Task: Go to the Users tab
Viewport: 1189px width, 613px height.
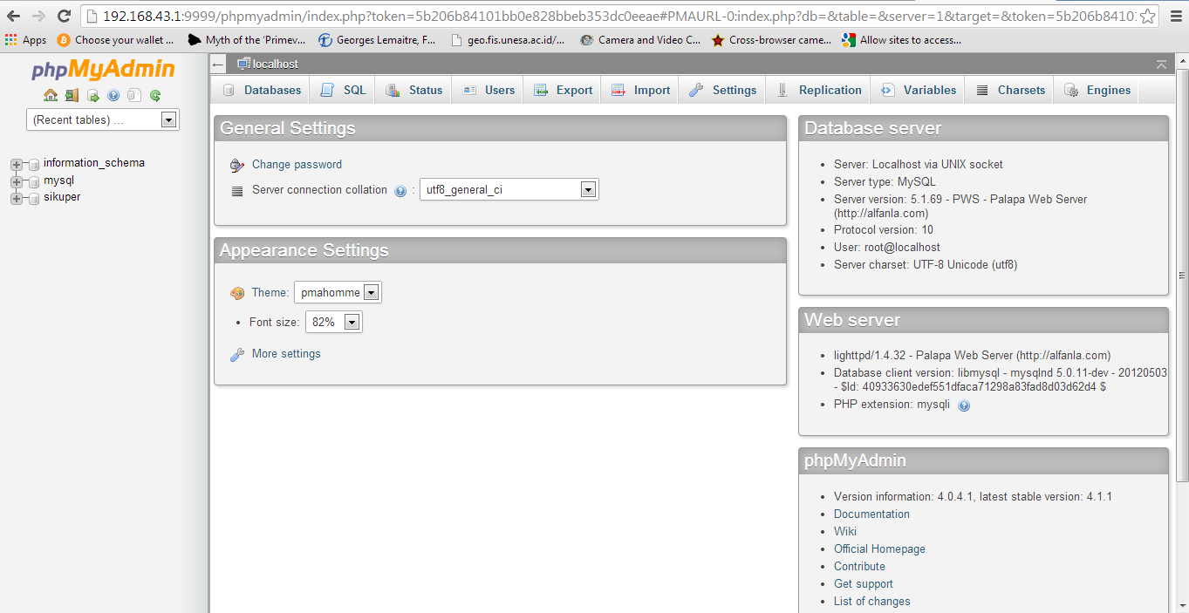Action: click(489, 90)
